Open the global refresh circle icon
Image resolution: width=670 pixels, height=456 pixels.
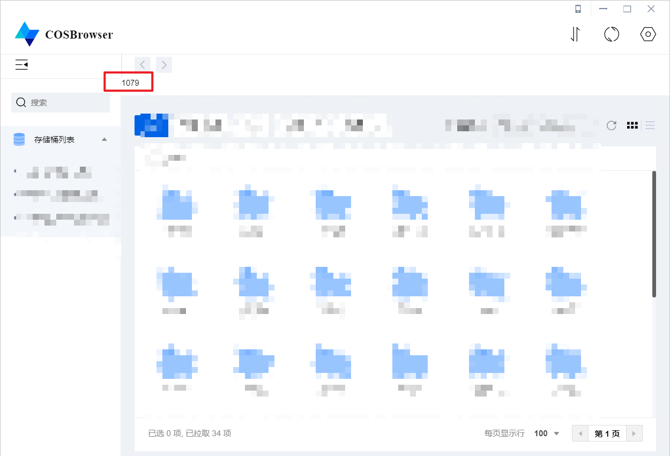pos(612,34)
